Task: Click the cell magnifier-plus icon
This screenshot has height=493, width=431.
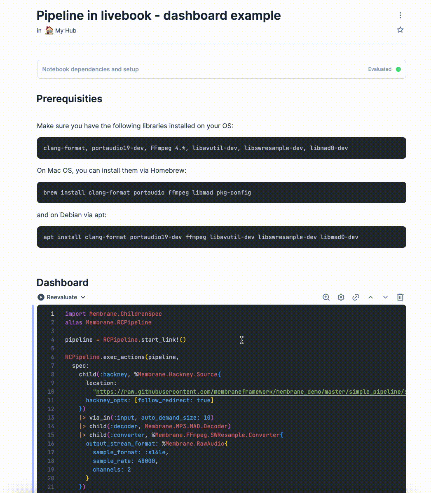Action: [326, 297]
